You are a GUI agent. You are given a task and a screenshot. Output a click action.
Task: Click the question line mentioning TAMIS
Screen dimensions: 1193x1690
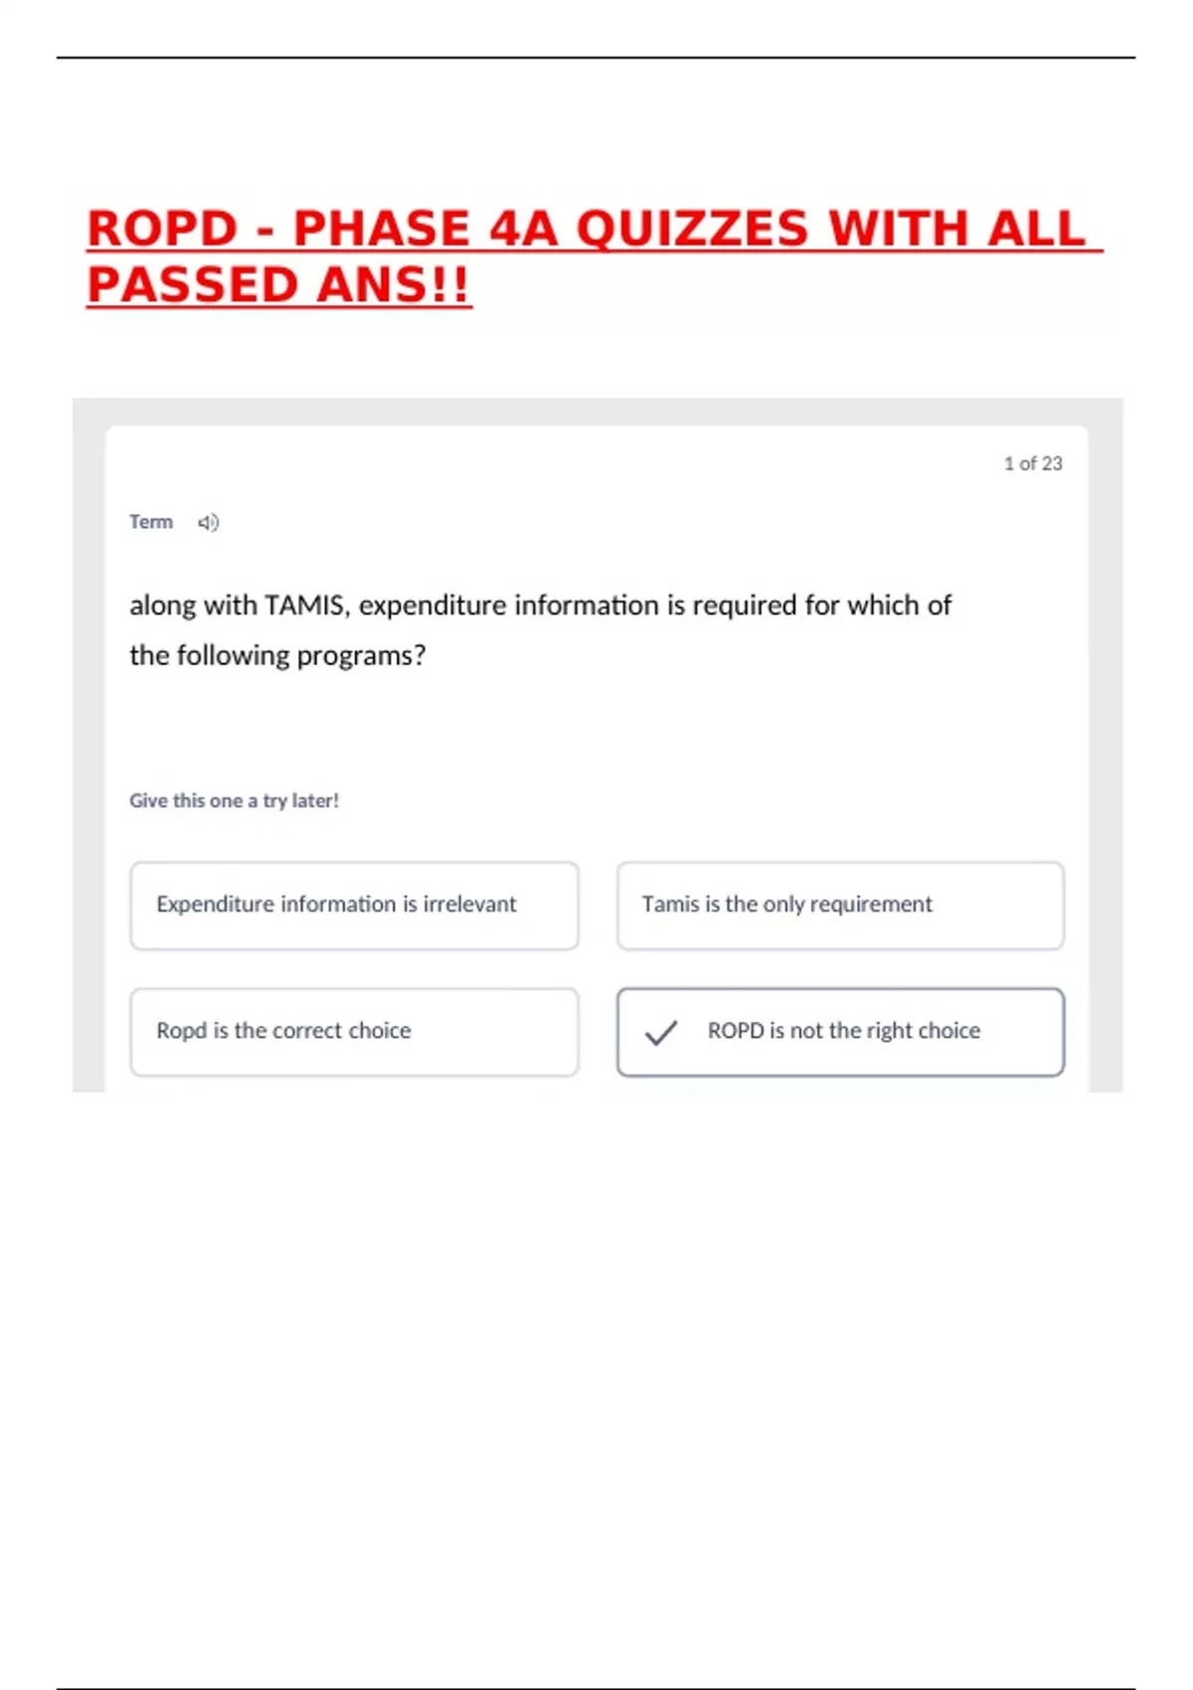tap(540, 605)
